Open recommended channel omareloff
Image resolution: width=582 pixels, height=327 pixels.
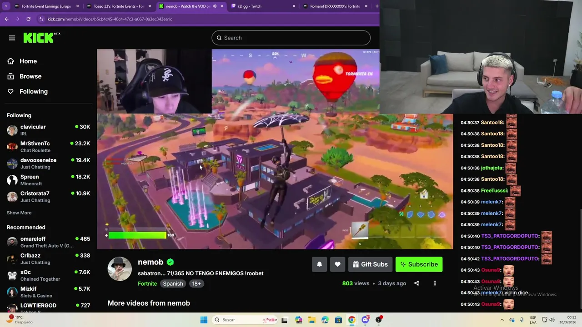pos(48,242)
